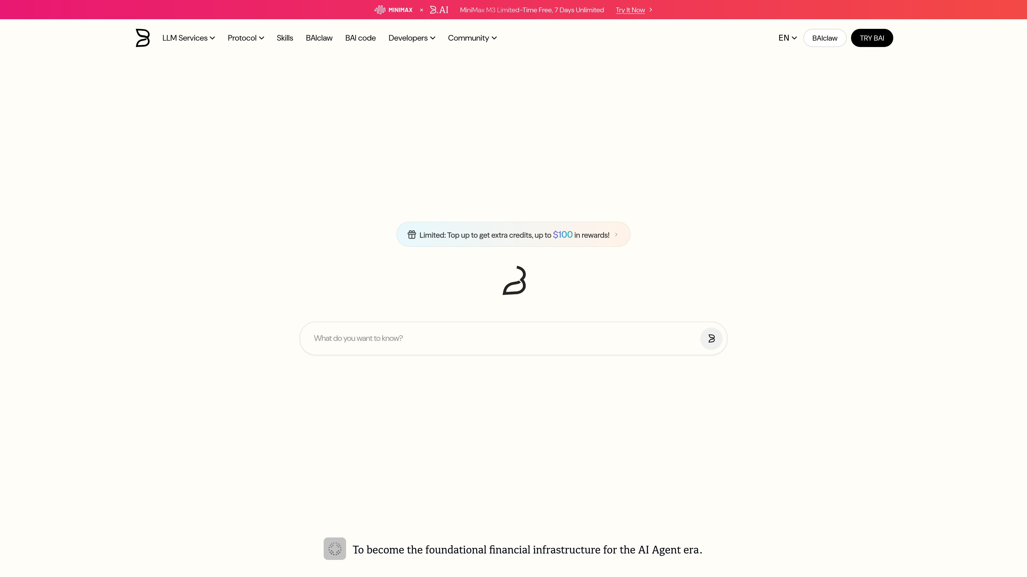The image size is (1027, 577).
Task: Click the TRY BAI button
Action: tap(872, 38)
